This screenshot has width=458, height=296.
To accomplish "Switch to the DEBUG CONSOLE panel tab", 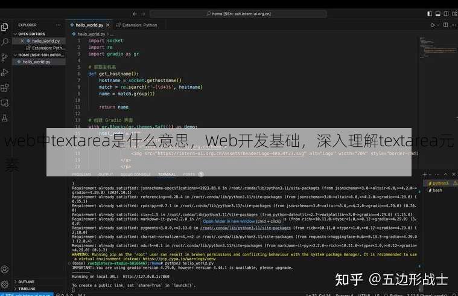I will (136, 175).
